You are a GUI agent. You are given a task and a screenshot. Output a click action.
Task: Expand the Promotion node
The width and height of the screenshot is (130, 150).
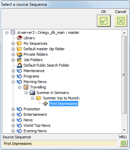click(13, 109)
